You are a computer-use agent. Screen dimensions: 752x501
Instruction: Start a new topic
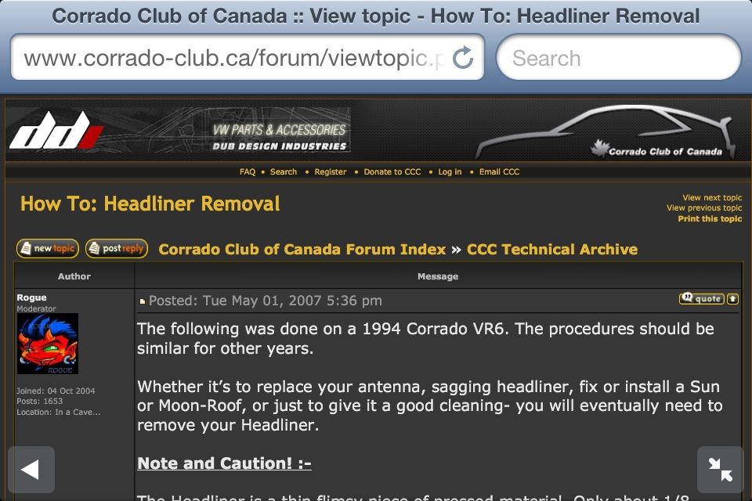coord(48,249)
